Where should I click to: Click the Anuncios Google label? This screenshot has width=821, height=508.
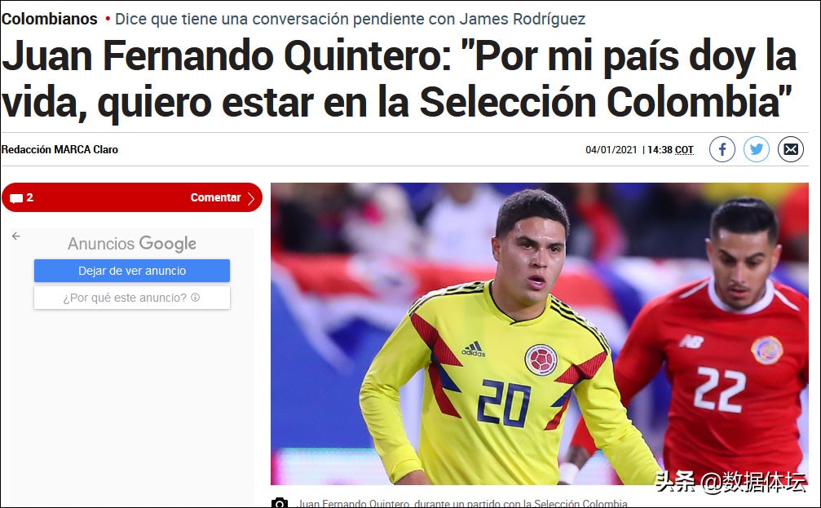pyautogui.click(x=132, y=244)
